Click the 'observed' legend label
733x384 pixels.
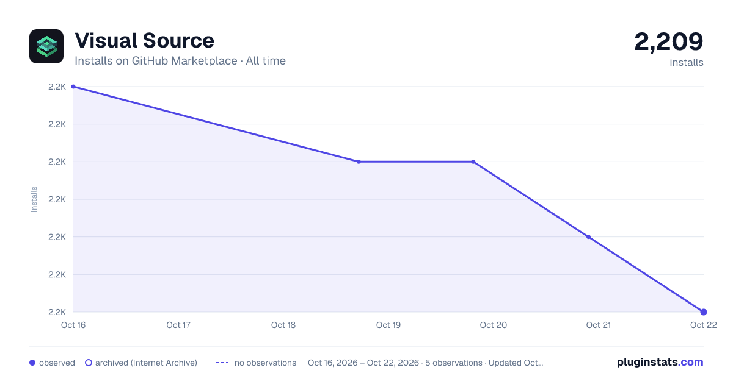[x=57, y=363]
